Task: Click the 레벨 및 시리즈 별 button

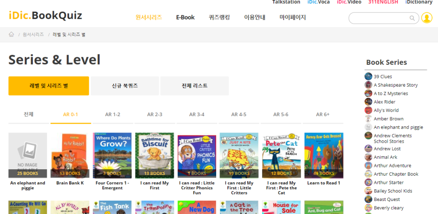Action: point(49,86)
